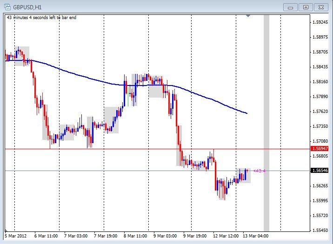This screenshot has height=244, width=333.
Task: Click the red 1.56947 price label
Action: pyautogui.click(x=320, y=149)
